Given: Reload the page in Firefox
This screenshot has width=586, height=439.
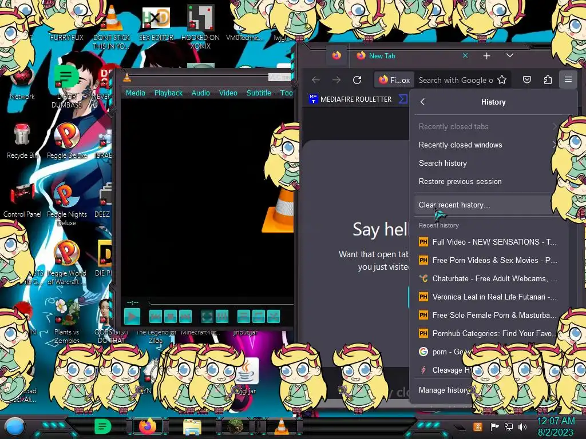Looking at the screenshot, I should point(357,80).
